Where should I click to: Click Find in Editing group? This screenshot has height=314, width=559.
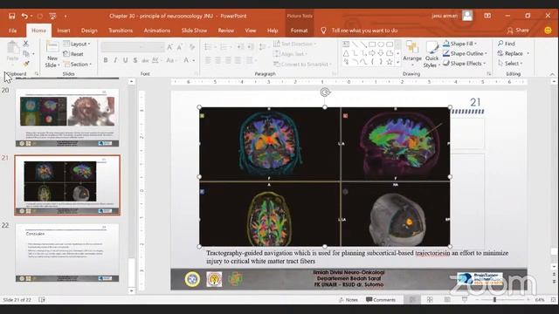click(507, 44)
